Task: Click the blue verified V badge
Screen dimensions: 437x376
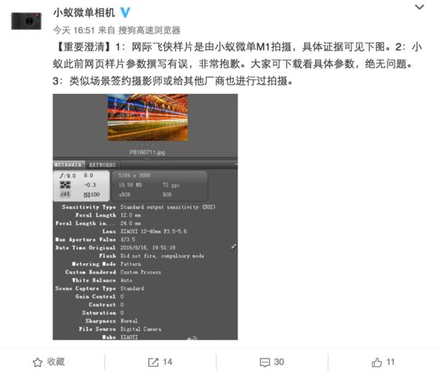Action: point(125,12)
